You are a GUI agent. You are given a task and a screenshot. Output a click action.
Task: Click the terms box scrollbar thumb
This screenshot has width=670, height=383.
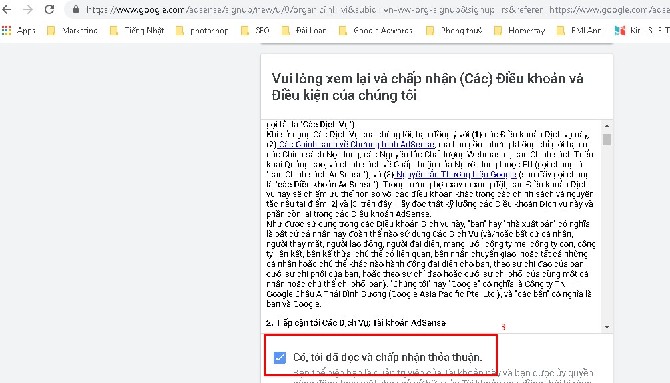coord(607,139)
